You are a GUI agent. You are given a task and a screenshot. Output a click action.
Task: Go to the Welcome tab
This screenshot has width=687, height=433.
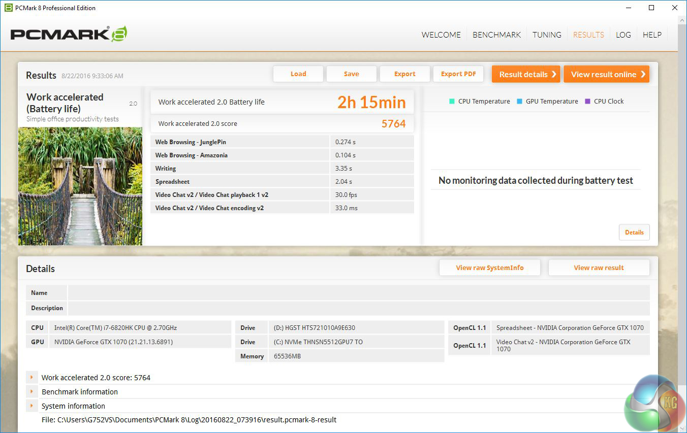[441, 35]
